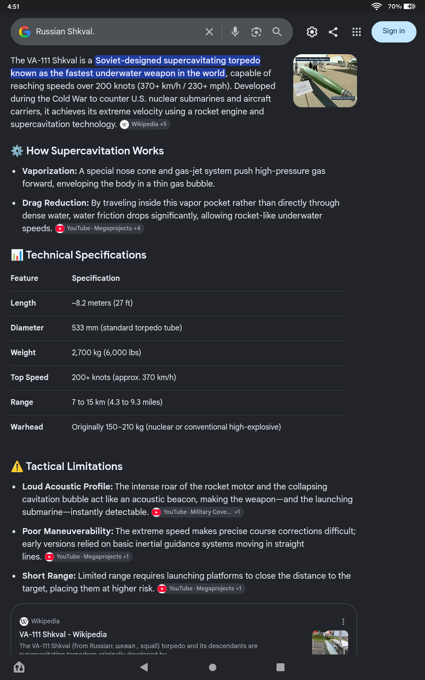Tap the magnifying glass search icon
Viewport: 425px width, 680px height.
(x=277, y=32)
